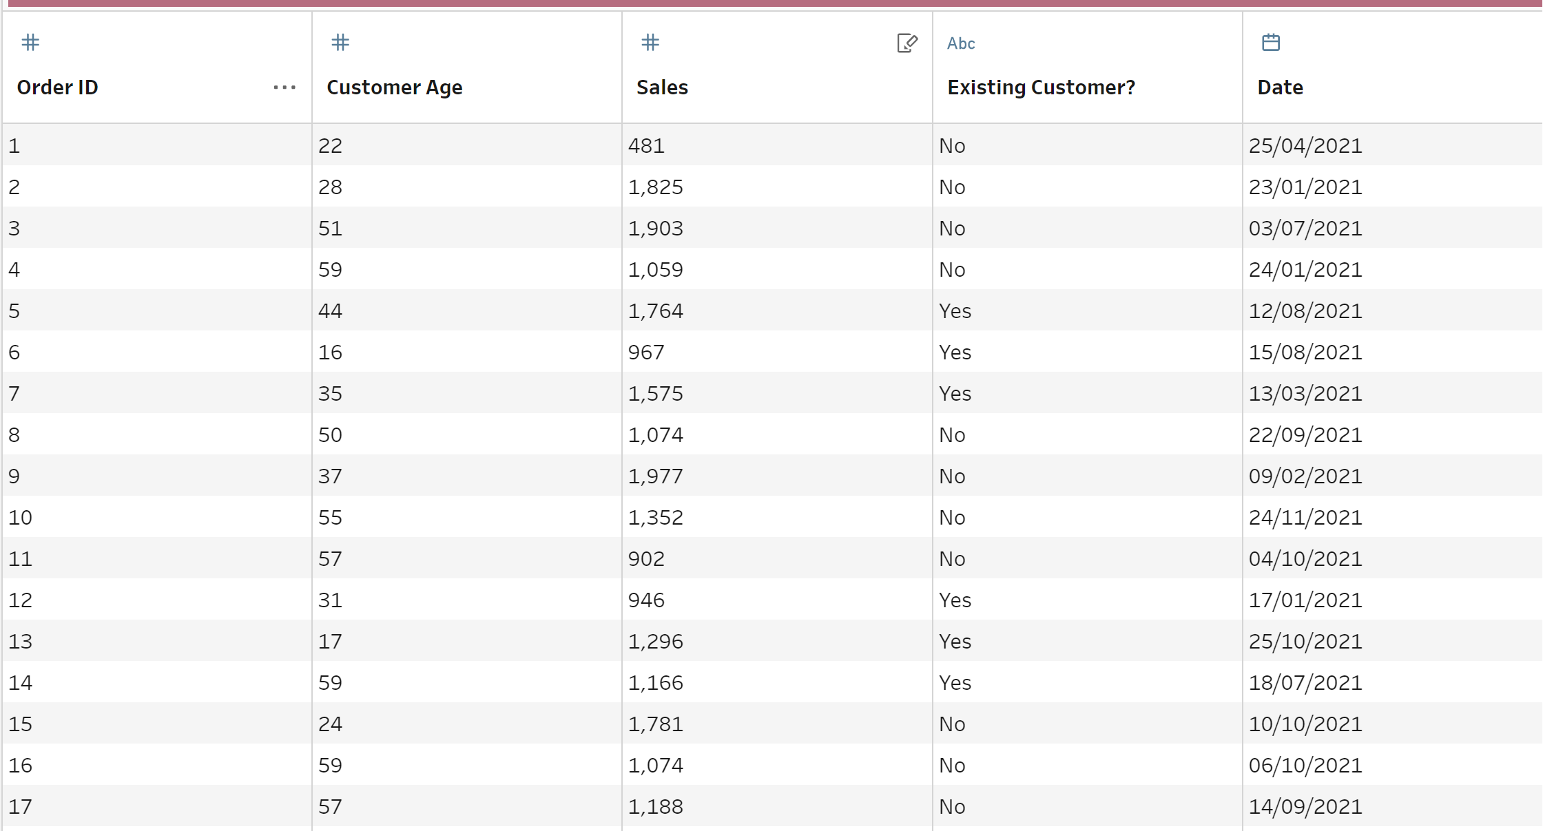
Task: Select the Existing Customer? column header
Action: tap(1041, 87)
